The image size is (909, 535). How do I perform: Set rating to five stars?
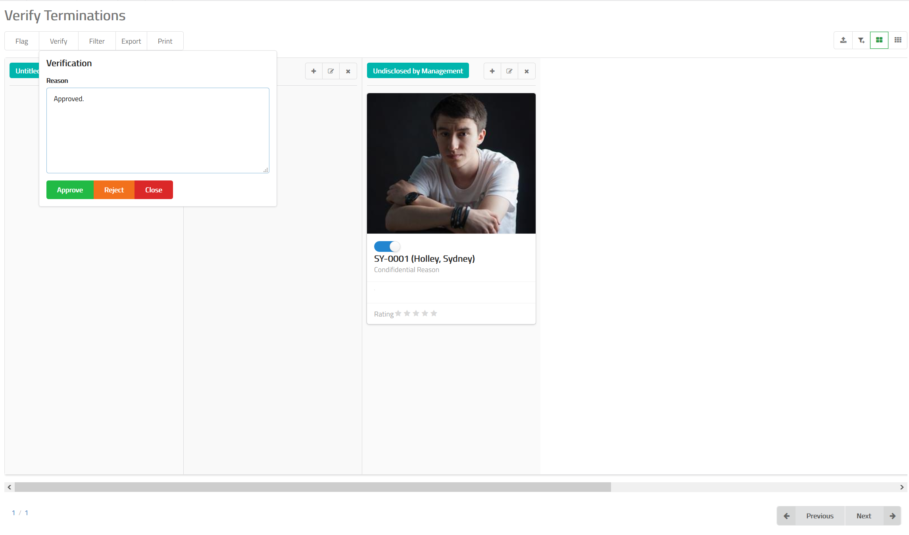[434, 314]
